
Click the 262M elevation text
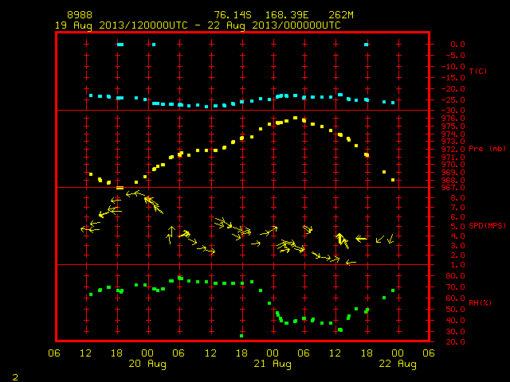(341, 15)
